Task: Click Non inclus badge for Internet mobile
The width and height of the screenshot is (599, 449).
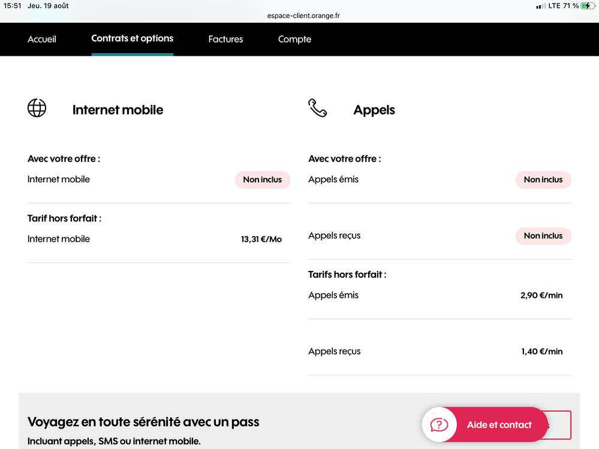Action: click(x=262, y=180)
